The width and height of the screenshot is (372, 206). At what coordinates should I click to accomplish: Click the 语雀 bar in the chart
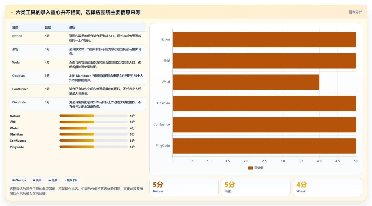pos(264,61)
